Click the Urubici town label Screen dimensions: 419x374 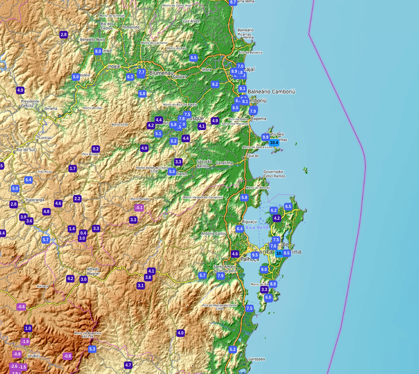click(x=34, y=356)
